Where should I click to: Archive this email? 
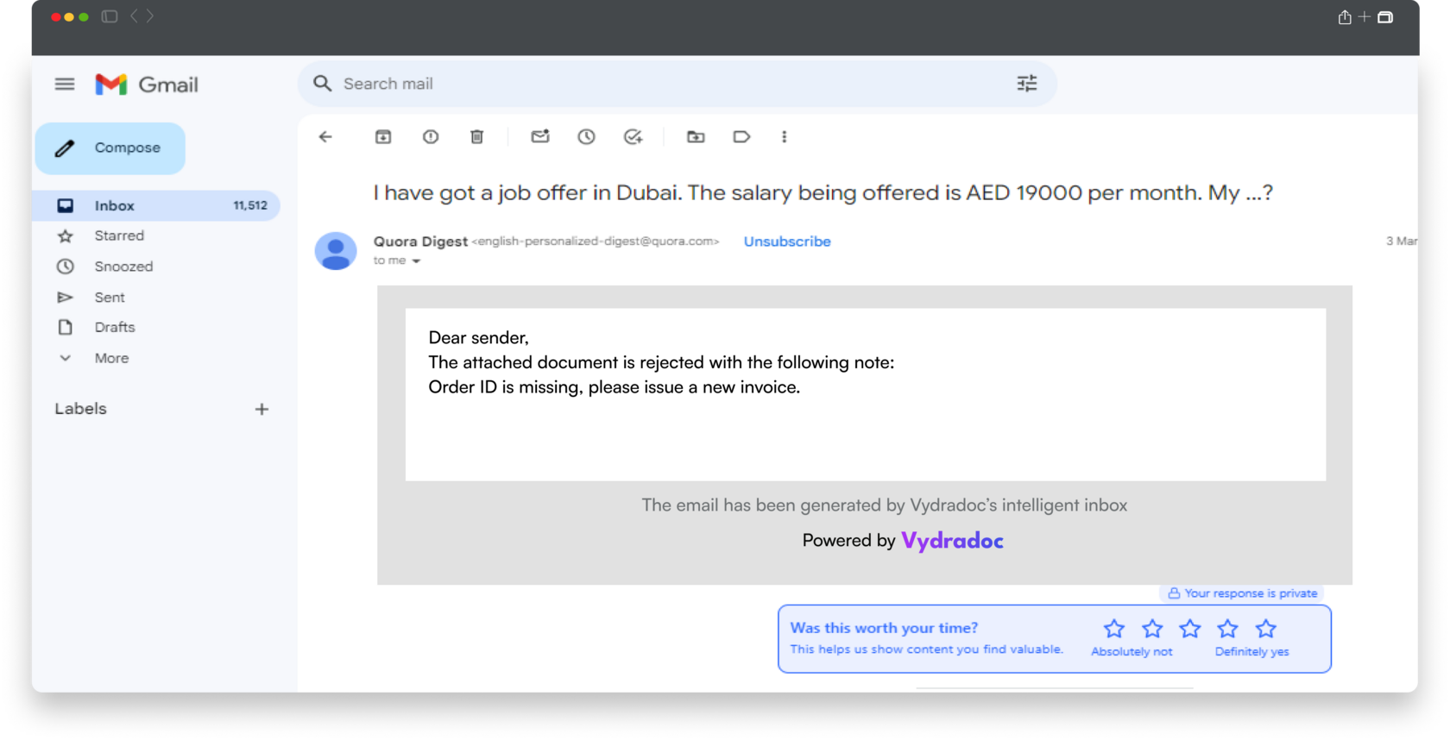point(383,137)
